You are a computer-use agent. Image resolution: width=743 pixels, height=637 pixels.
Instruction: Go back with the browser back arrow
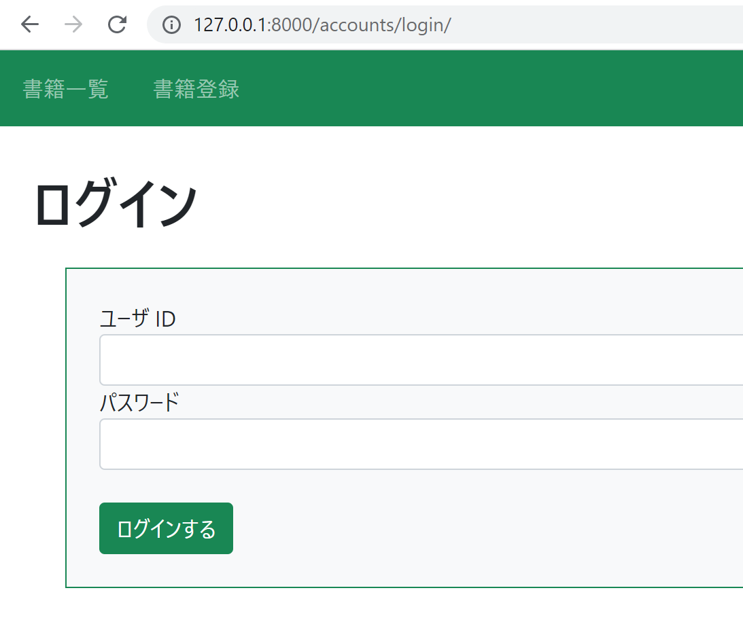pos(30,24)
